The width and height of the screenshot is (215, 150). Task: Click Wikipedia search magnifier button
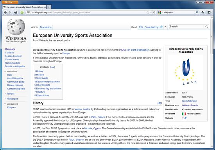click(x=206, y=27)
